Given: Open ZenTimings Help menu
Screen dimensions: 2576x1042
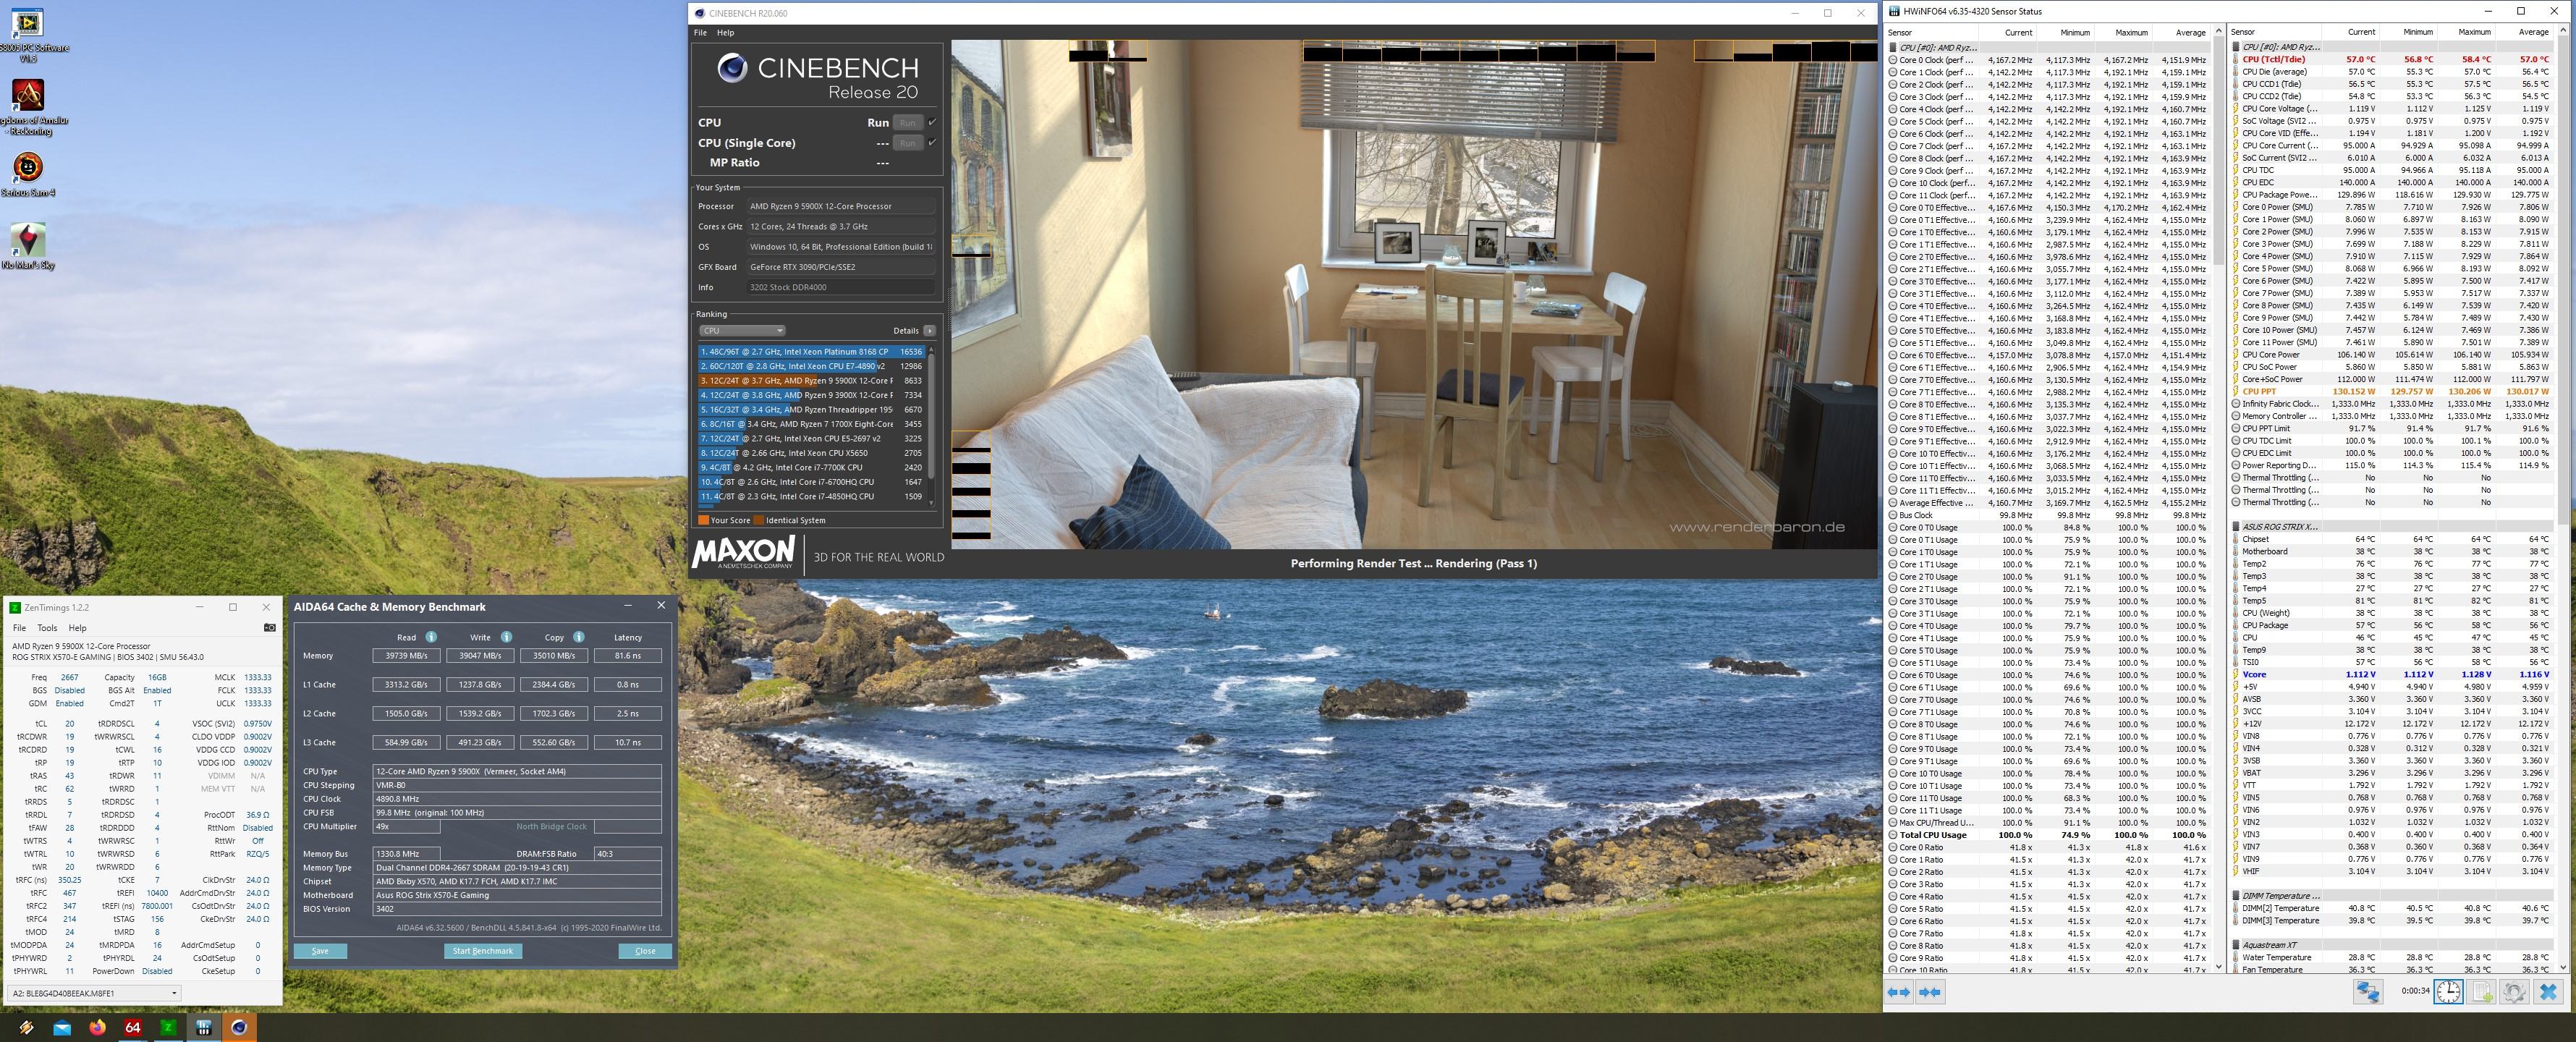Looking at the screenshot, I should tap(77, 628).
